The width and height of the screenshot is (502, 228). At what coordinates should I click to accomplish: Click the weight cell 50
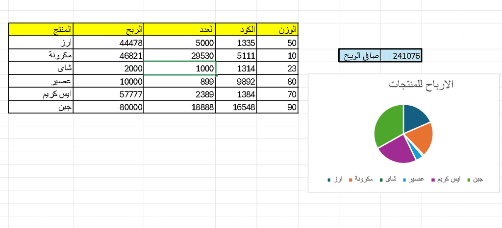pyautogui.click(x=277, y=43)
